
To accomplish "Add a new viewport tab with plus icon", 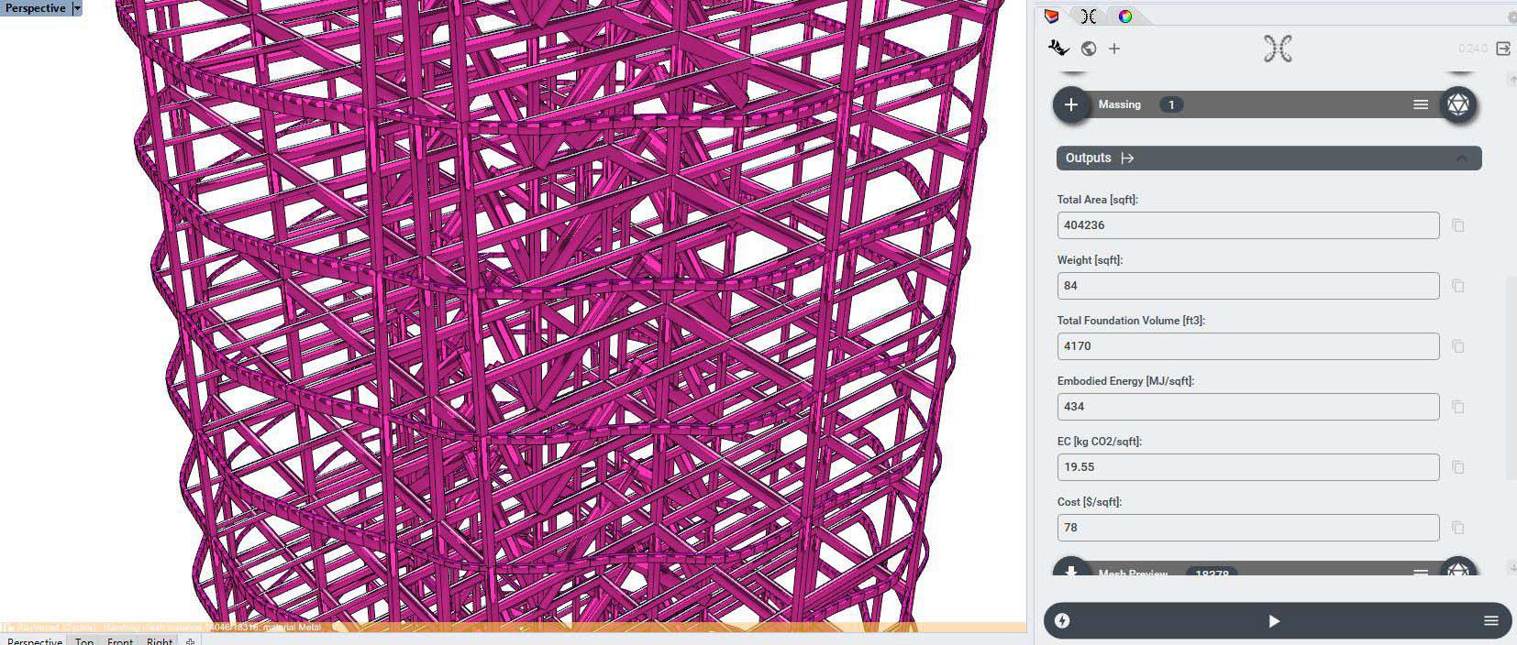I will (190, 640).
